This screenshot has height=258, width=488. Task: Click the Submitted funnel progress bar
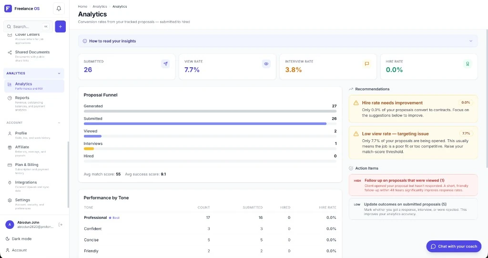210,124
